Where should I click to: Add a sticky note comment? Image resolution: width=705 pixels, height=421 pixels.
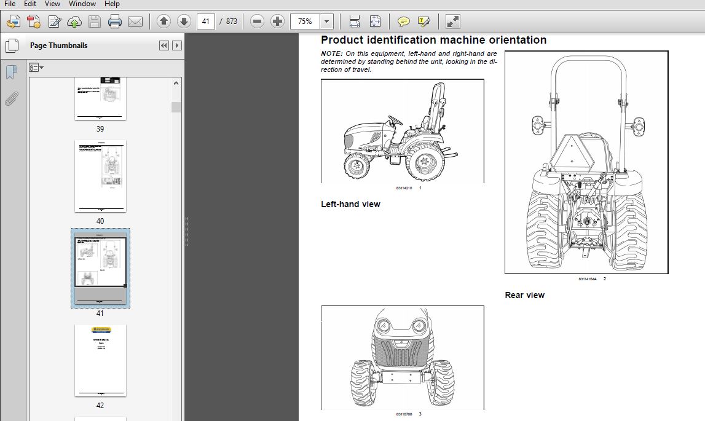[x=403, y=21]
